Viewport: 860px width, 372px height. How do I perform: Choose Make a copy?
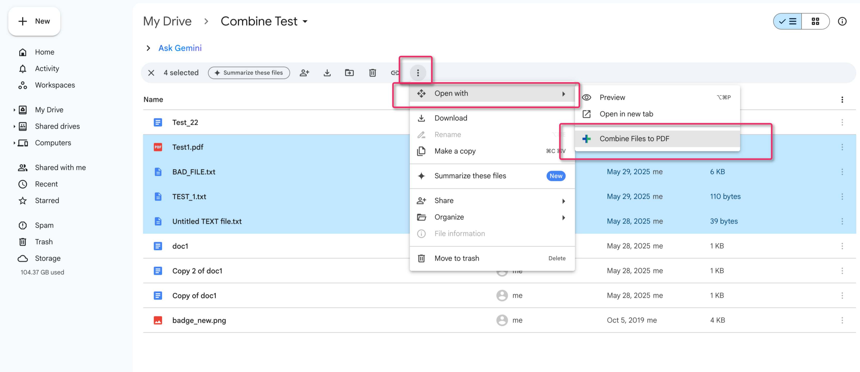[x=492, y=151]
